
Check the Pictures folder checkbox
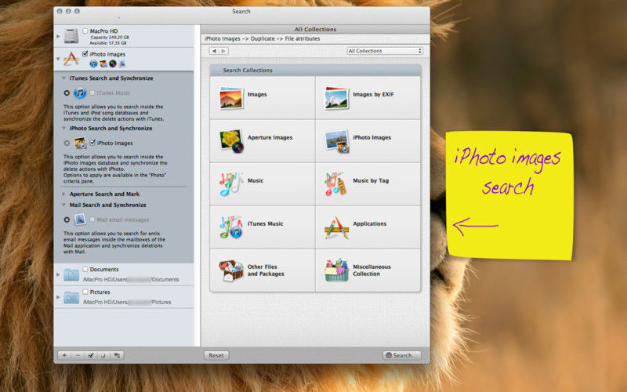click(85, 291)
